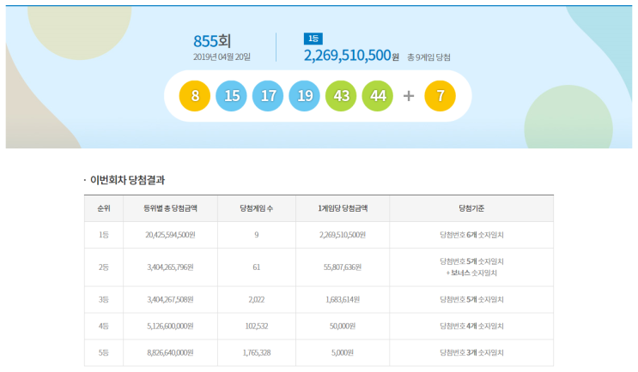This screenshot has height=372, width=638.
Task: Click the 855회 draw number heading
Action: pos(212,41)
